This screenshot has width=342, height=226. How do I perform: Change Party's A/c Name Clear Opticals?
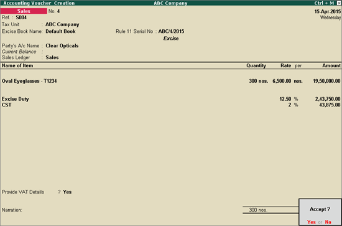click(62, 46)
